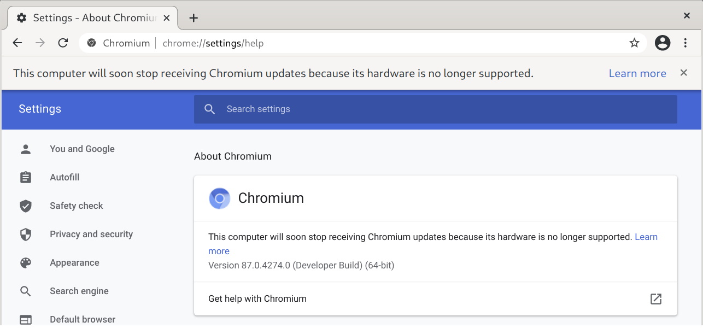Select the Privacy and security shield icon

pyautogui.click(x=25, y=233)
